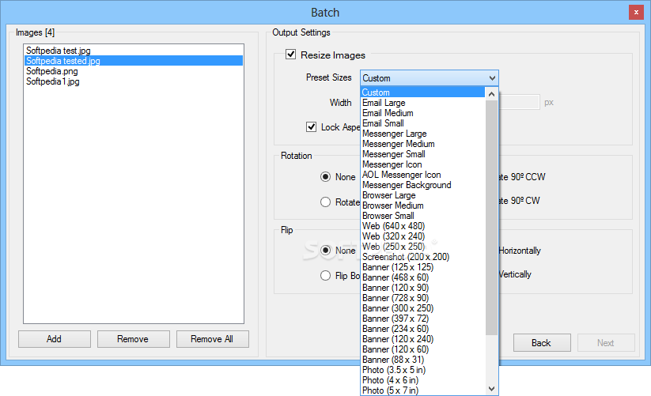
Task: Select Web (320 x 240) preset
Action: [x=422, y=236]
